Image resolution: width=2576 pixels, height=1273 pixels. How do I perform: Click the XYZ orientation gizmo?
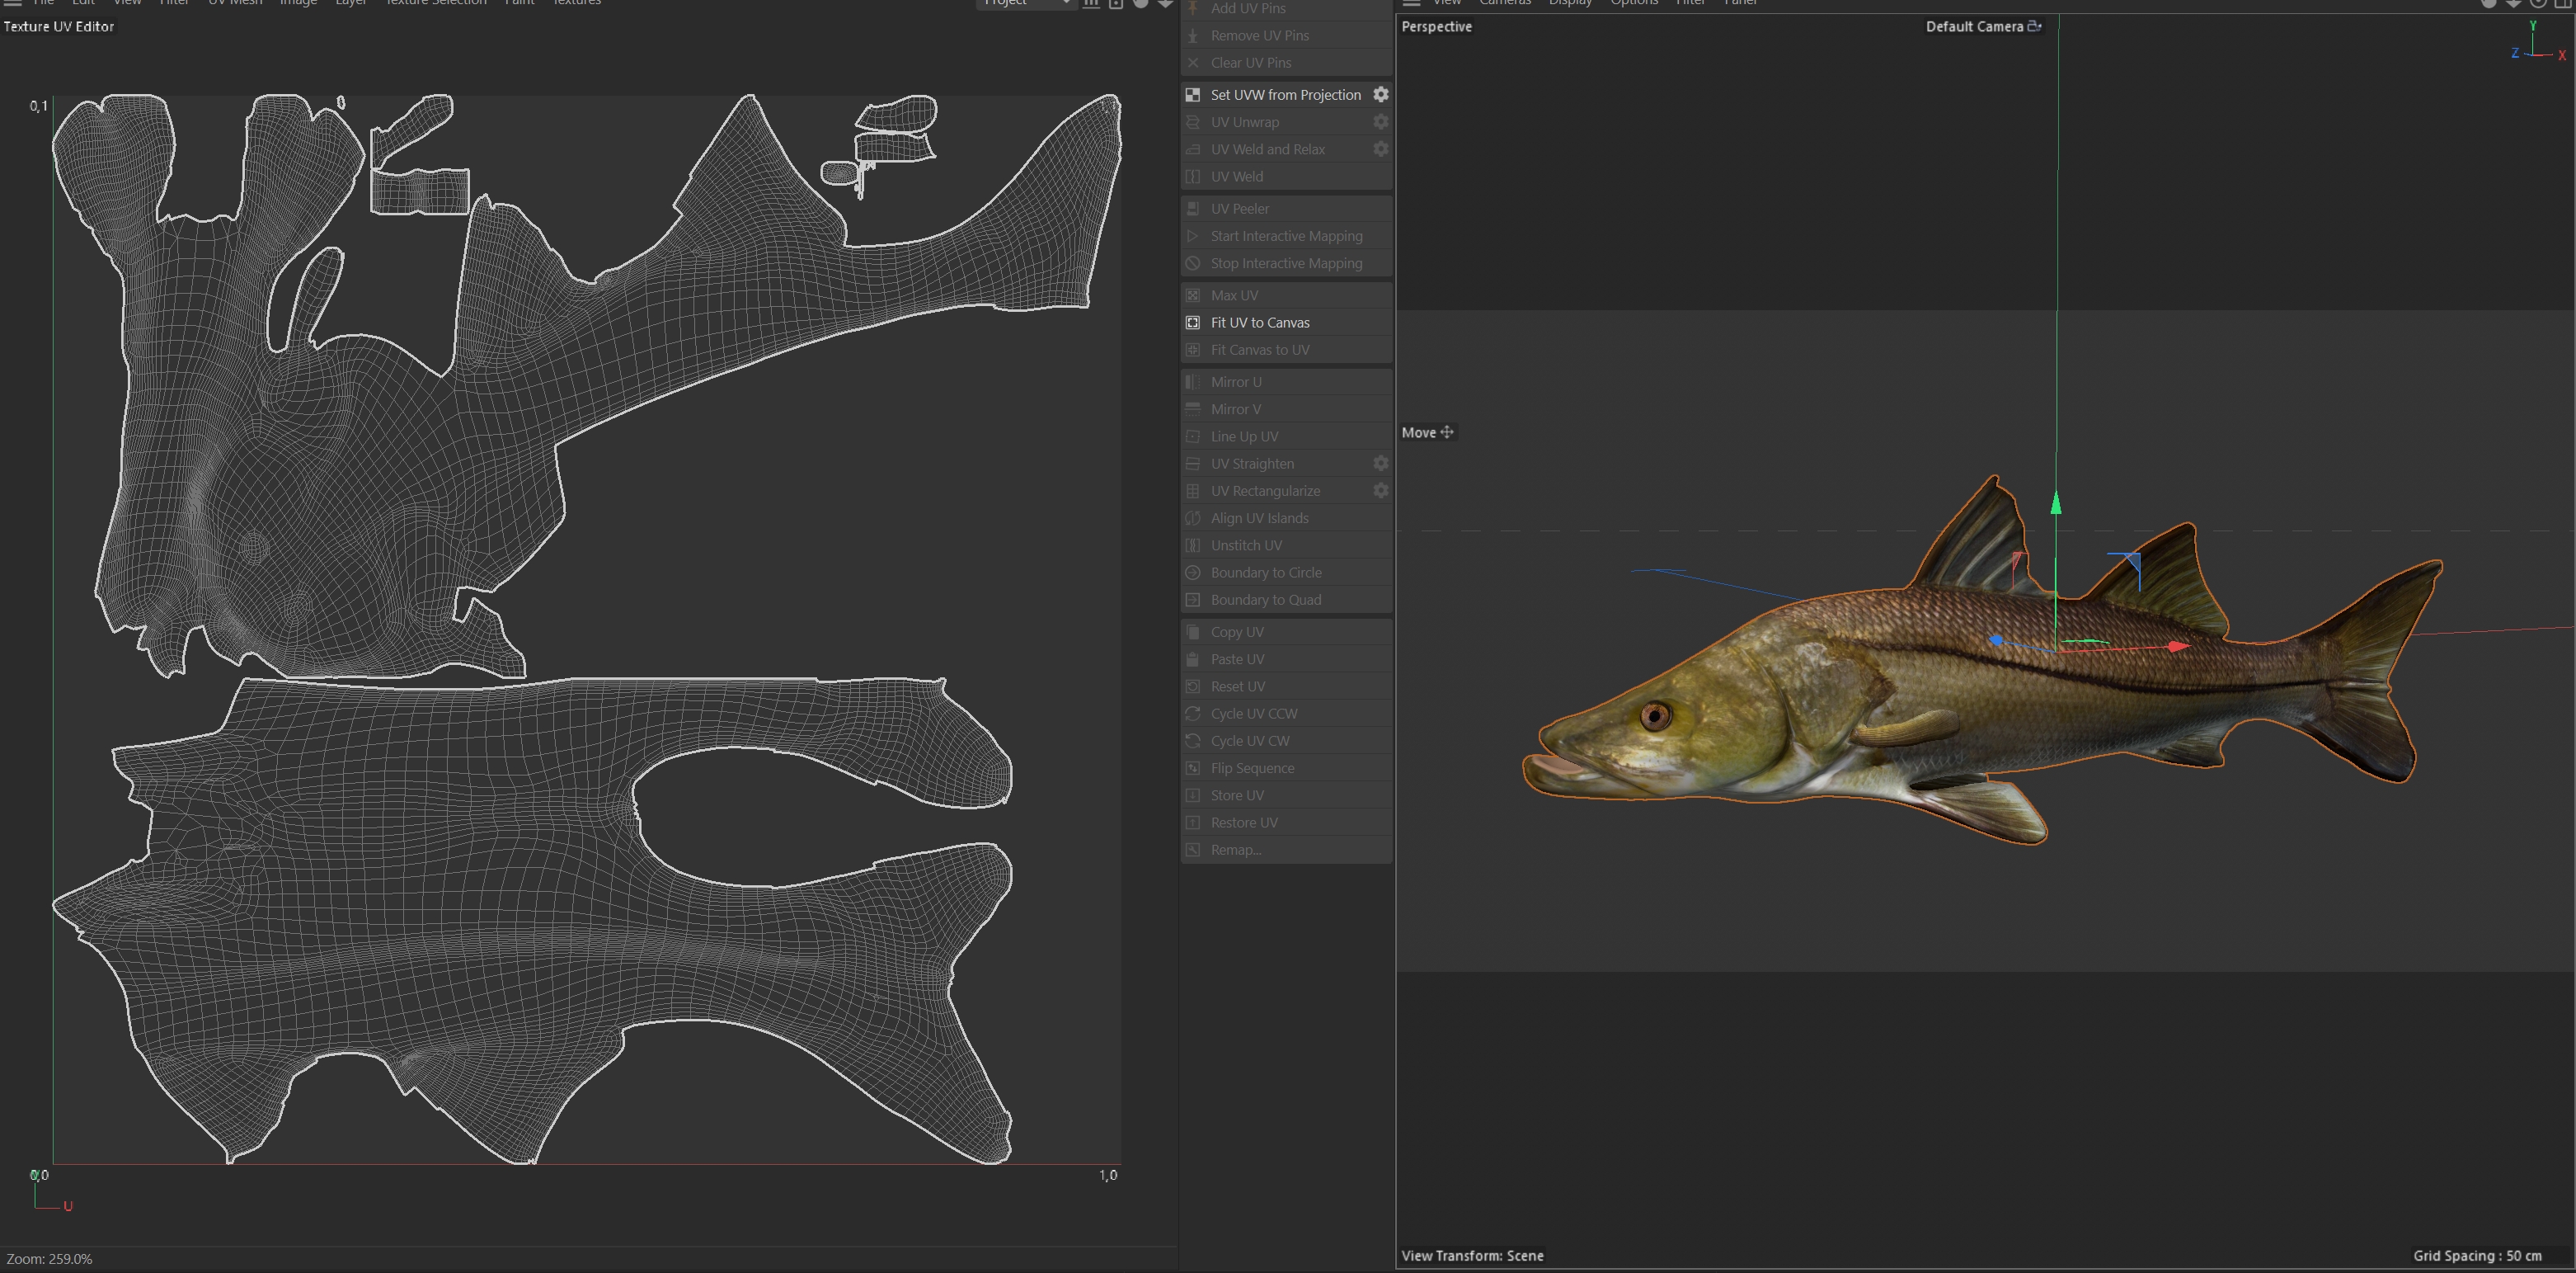(x=2535, y=45)
